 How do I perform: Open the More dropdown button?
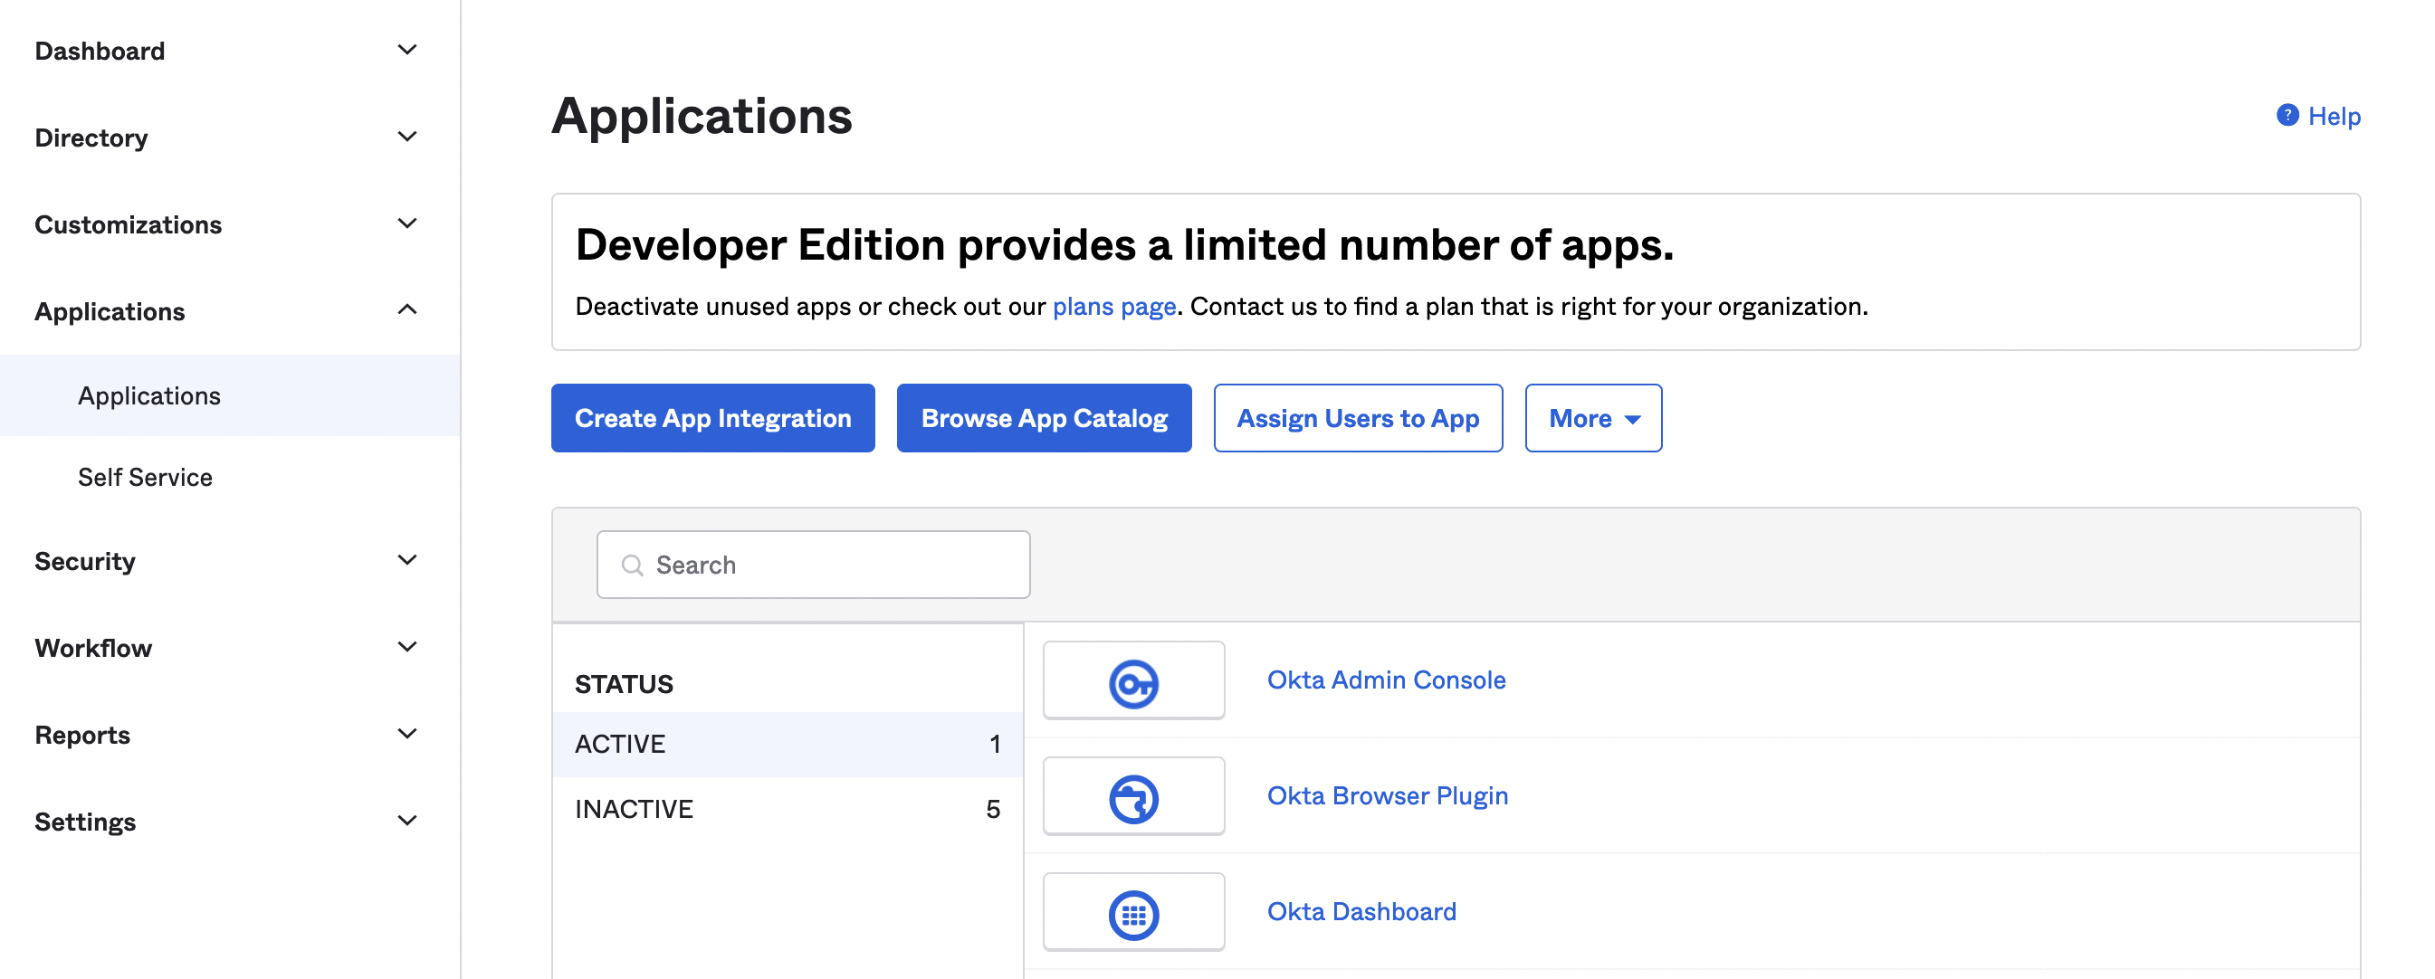coord(1592,418)
